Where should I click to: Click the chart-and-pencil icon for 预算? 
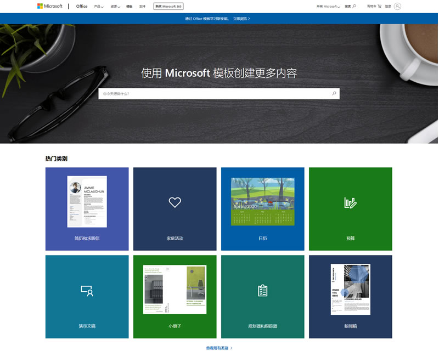(x=351, y=202)
